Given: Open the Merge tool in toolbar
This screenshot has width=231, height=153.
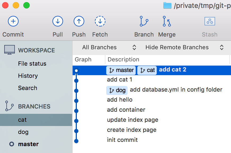Looking at the screenshot, I should 167,21.
